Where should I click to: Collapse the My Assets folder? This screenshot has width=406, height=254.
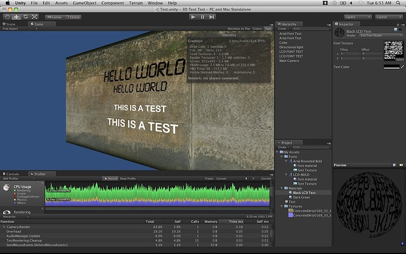click(277, 152)
